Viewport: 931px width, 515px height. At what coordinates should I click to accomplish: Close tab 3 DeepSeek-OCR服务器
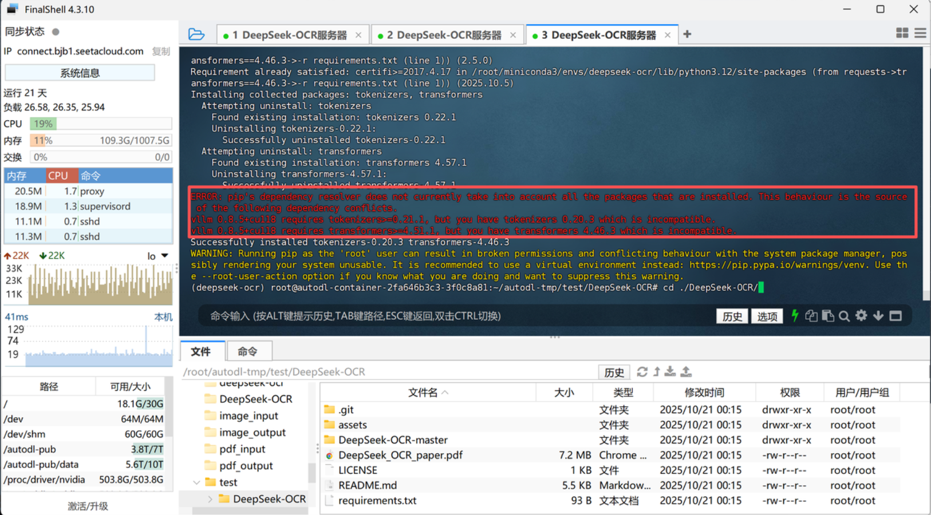click(668, 35)
